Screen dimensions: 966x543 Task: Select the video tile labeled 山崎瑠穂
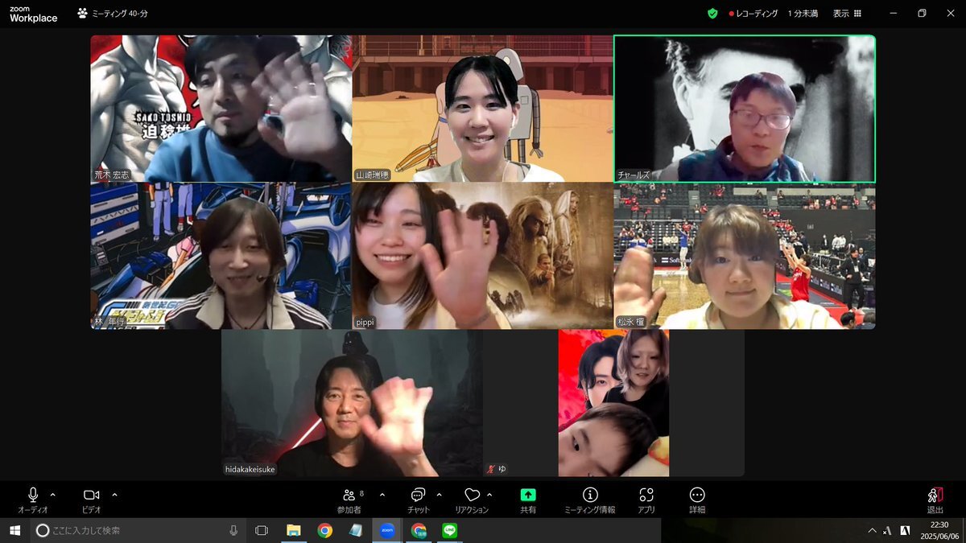pos(483,109)
